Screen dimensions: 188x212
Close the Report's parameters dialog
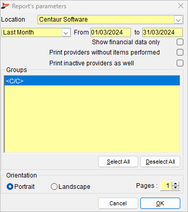[x=181, y=6]
